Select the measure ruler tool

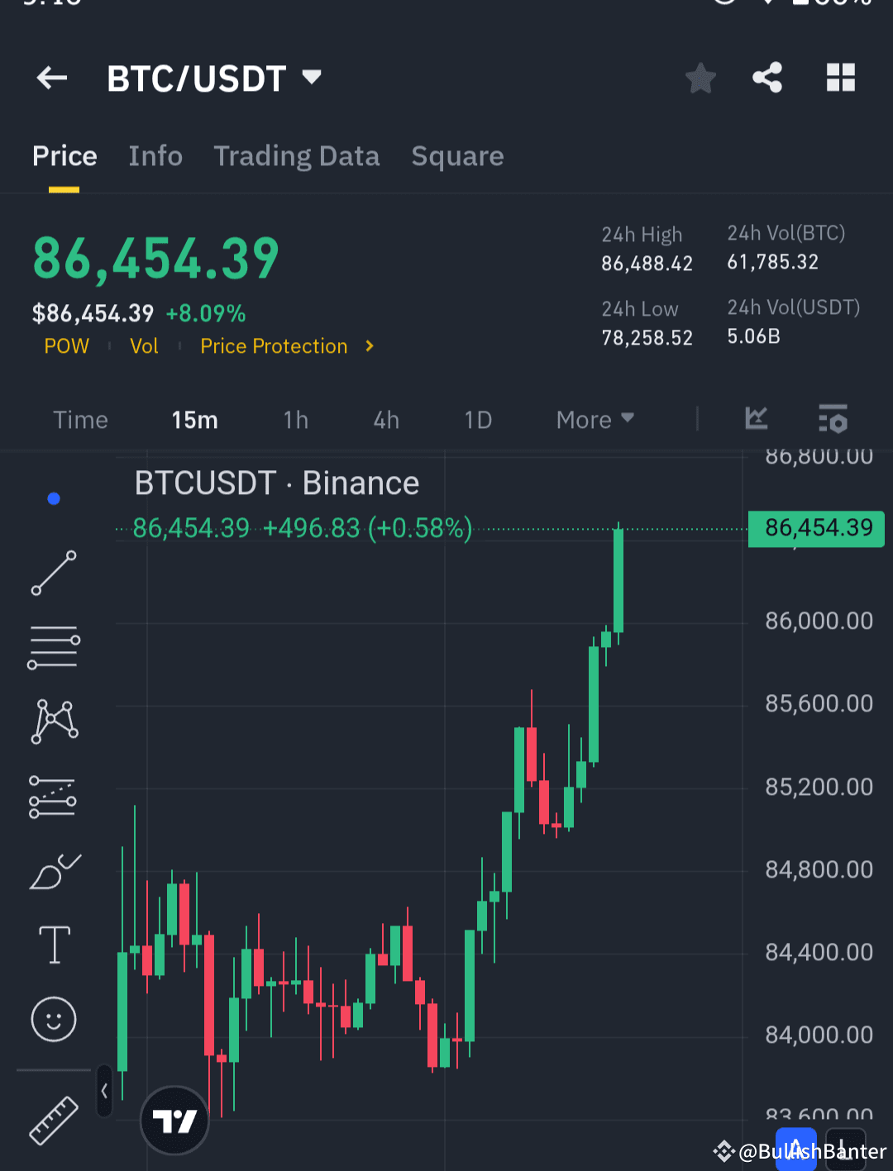[53, 1111]
